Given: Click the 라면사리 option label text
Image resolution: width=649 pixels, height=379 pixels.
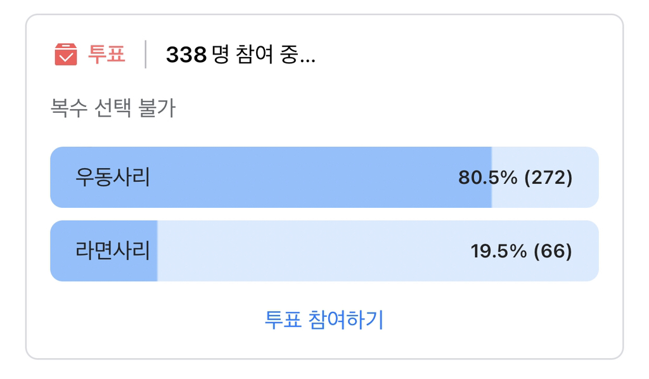Looking at the screenshot, I should [x=113, y=251].
